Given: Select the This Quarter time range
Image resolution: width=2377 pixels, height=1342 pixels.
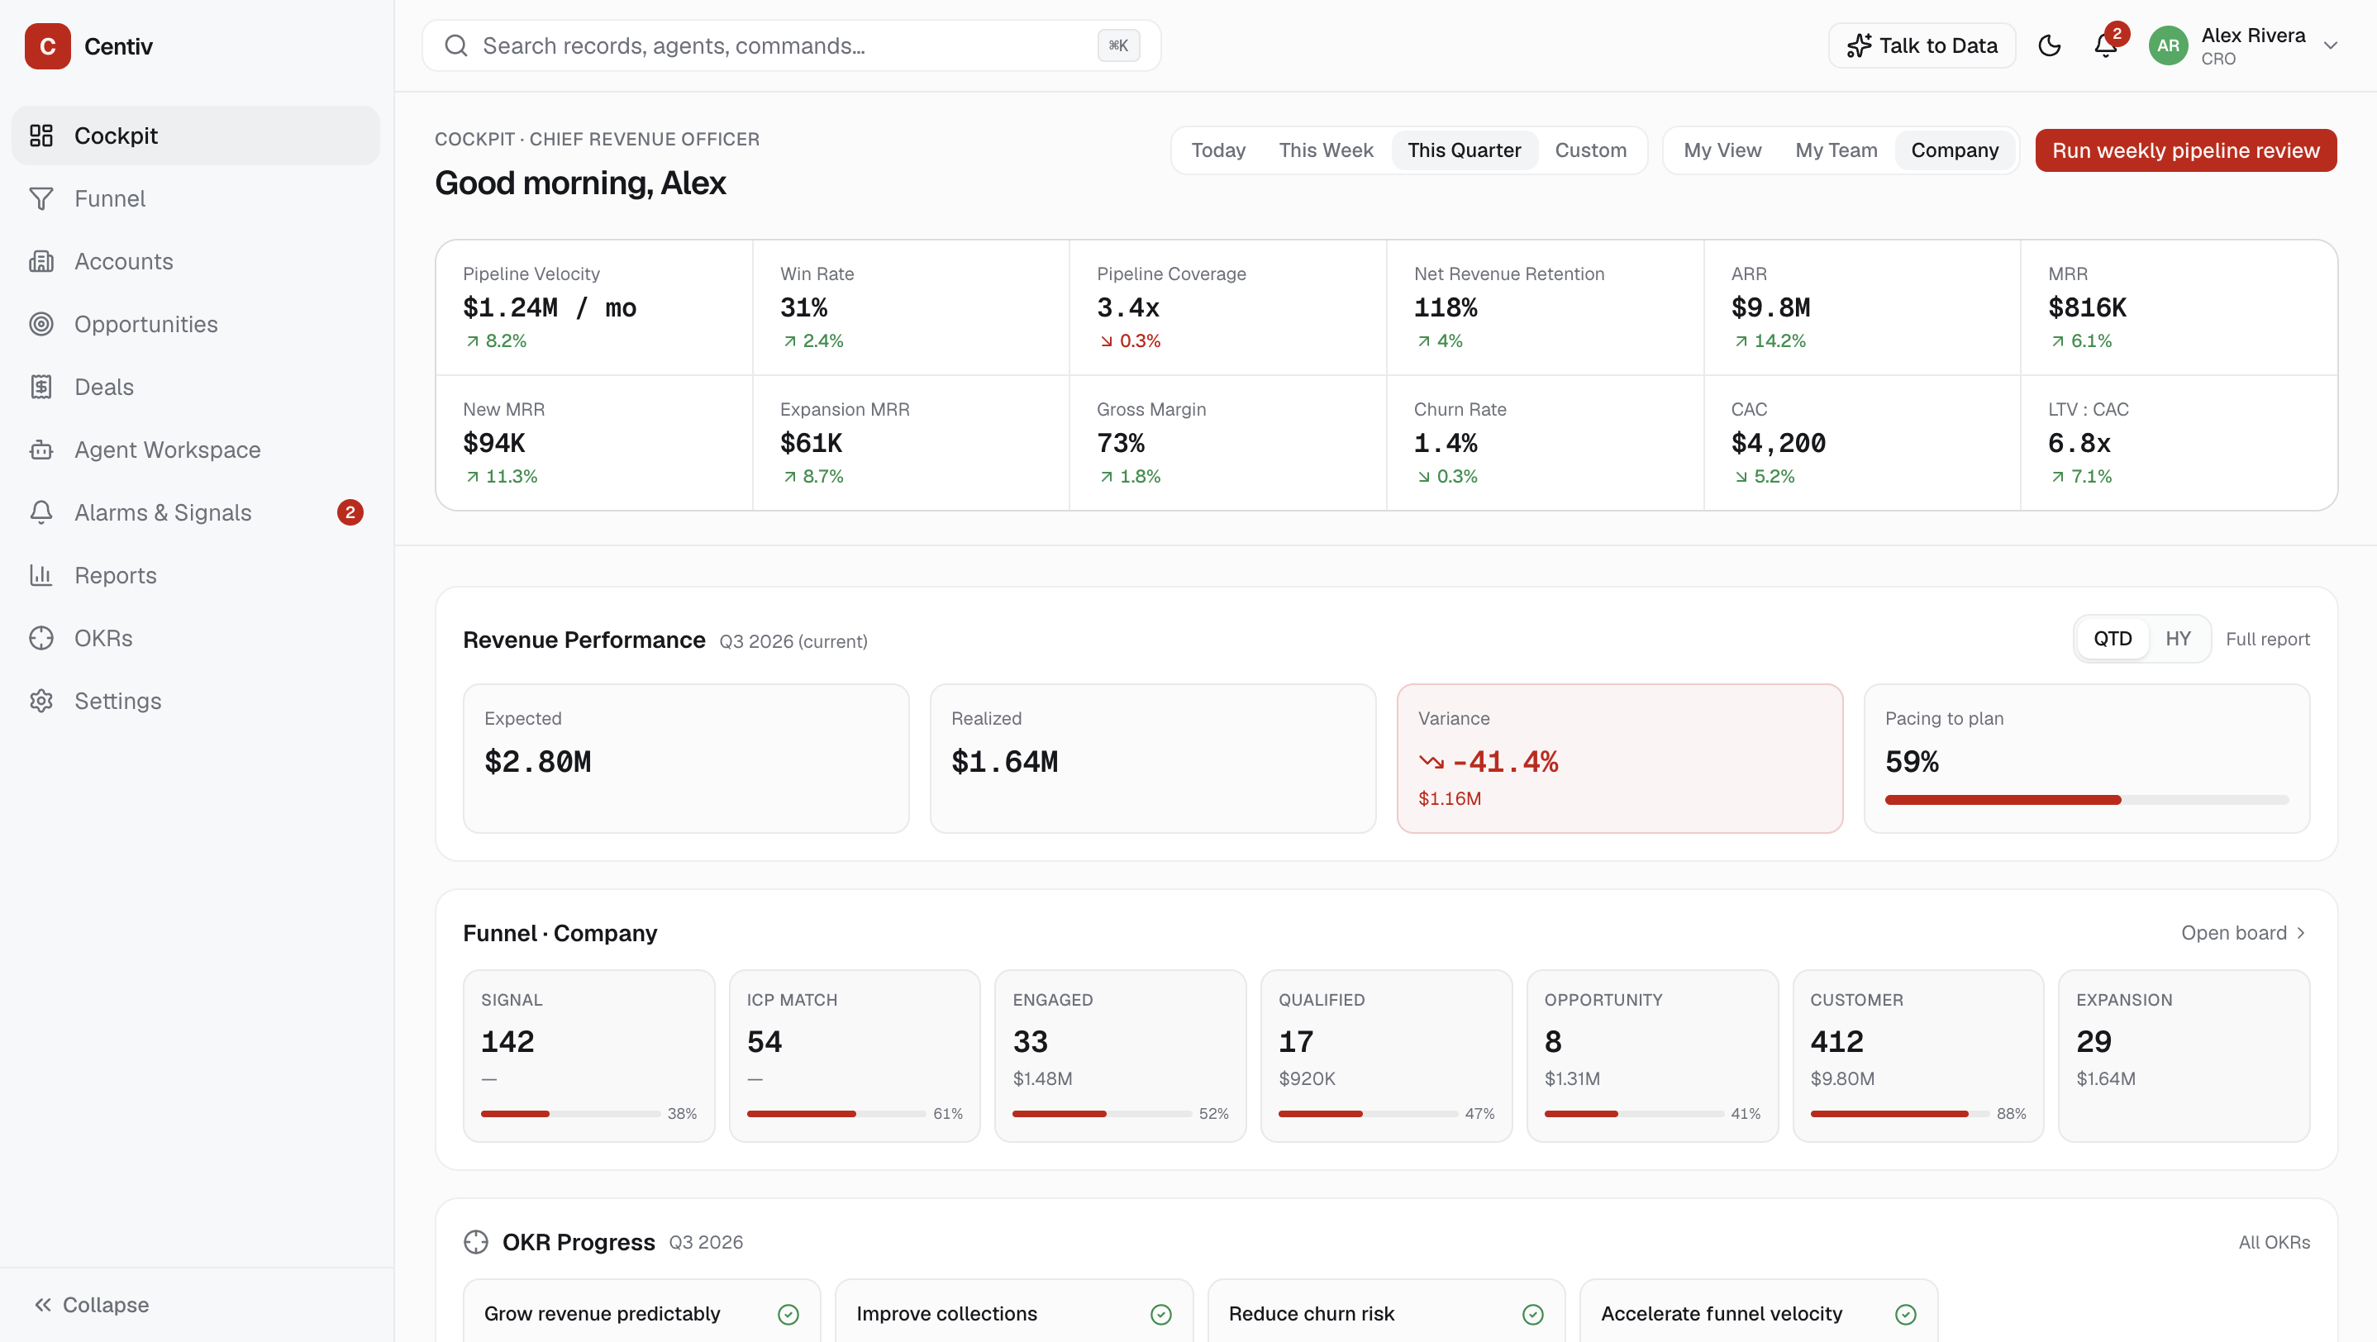Looking at the screenshot, I should point(1465,150).
